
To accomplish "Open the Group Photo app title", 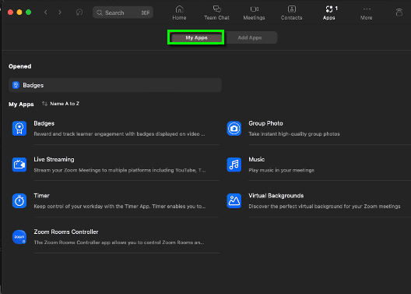I will [x=265, y=123].
